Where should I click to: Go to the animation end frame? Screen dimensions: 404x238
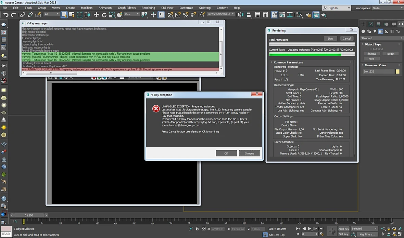coord(321,228)
